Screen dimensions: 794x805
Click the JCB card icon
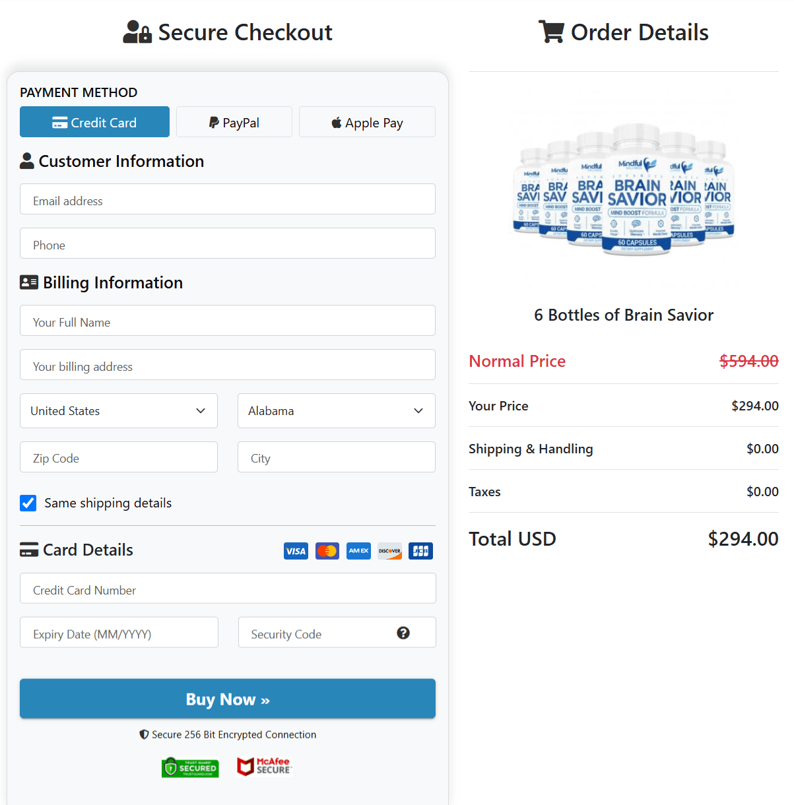(x=420, y=550)
